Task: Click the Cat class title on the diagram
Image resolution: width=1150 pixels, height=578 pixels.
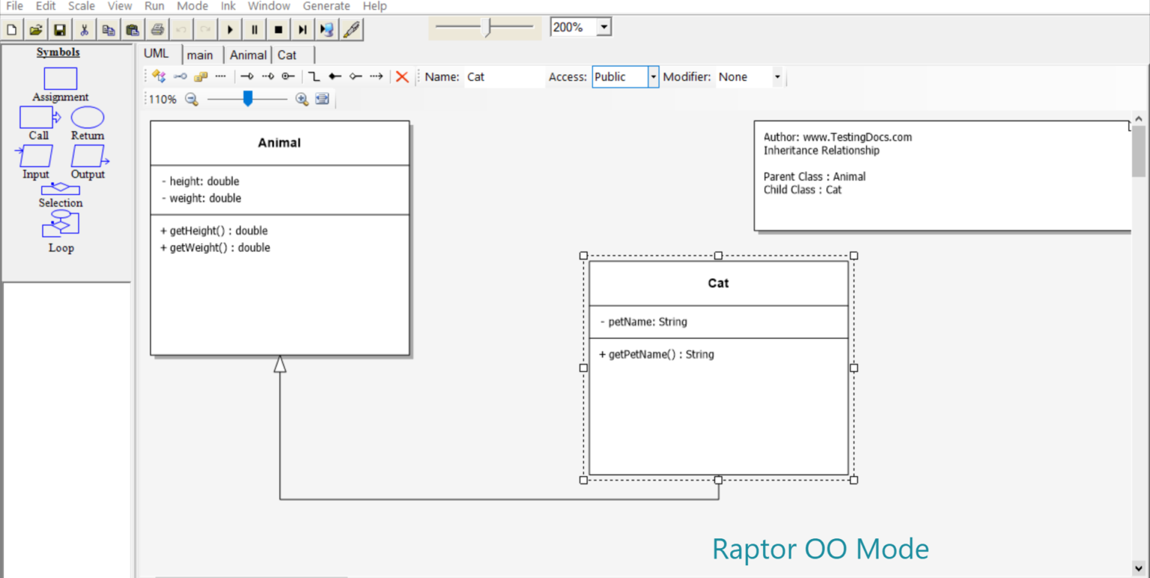Action: pyautogui.click(x=718, y=283)
